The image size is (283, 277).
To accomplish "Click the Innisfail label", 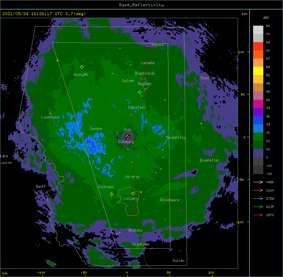I will click(x=136, y=107).
